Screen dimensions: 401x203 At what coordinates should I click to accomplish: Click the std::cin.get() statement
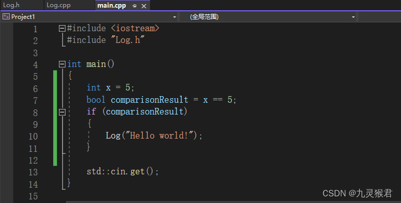(x=122, y=171)
